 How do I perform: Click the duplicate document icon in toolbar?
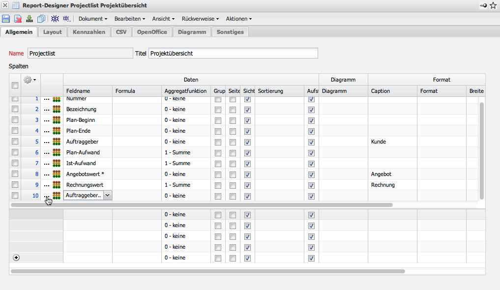pos(41,19)
